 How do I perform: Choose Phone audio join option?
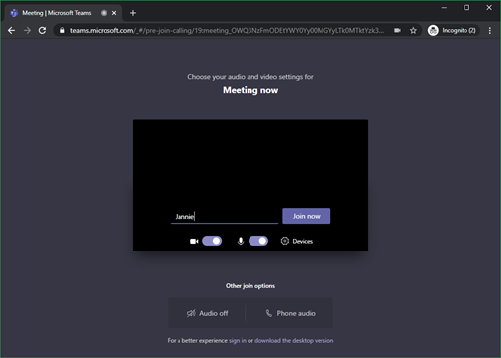290,313
